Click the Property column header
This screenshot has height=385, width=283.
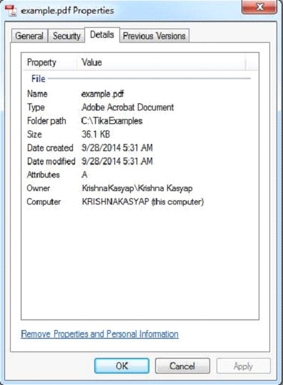[41, 62]
